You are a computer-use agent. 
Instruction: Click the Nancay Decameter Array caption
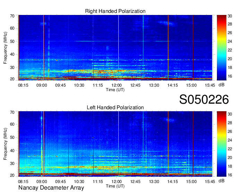pos(51,188)
